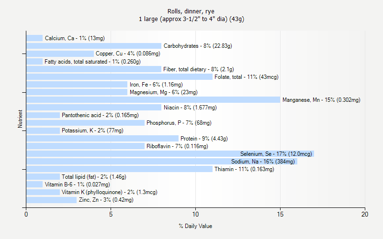The image size is (383, 239).
Task: Click the x-axis tick label "0"
Action: pos(26,214)
